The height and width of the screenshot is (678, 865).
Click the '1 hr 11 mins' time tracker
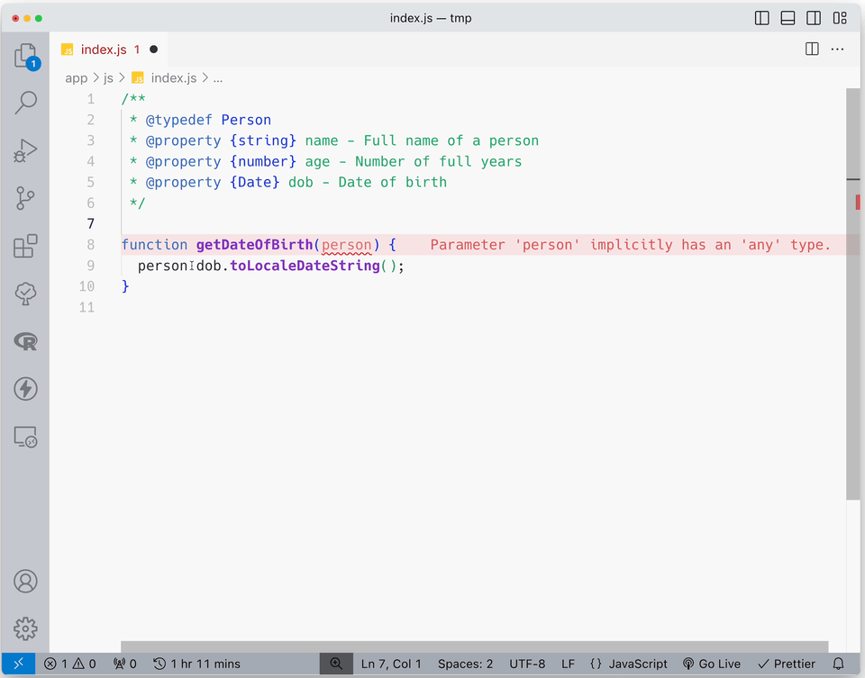[x=197, y=664]
